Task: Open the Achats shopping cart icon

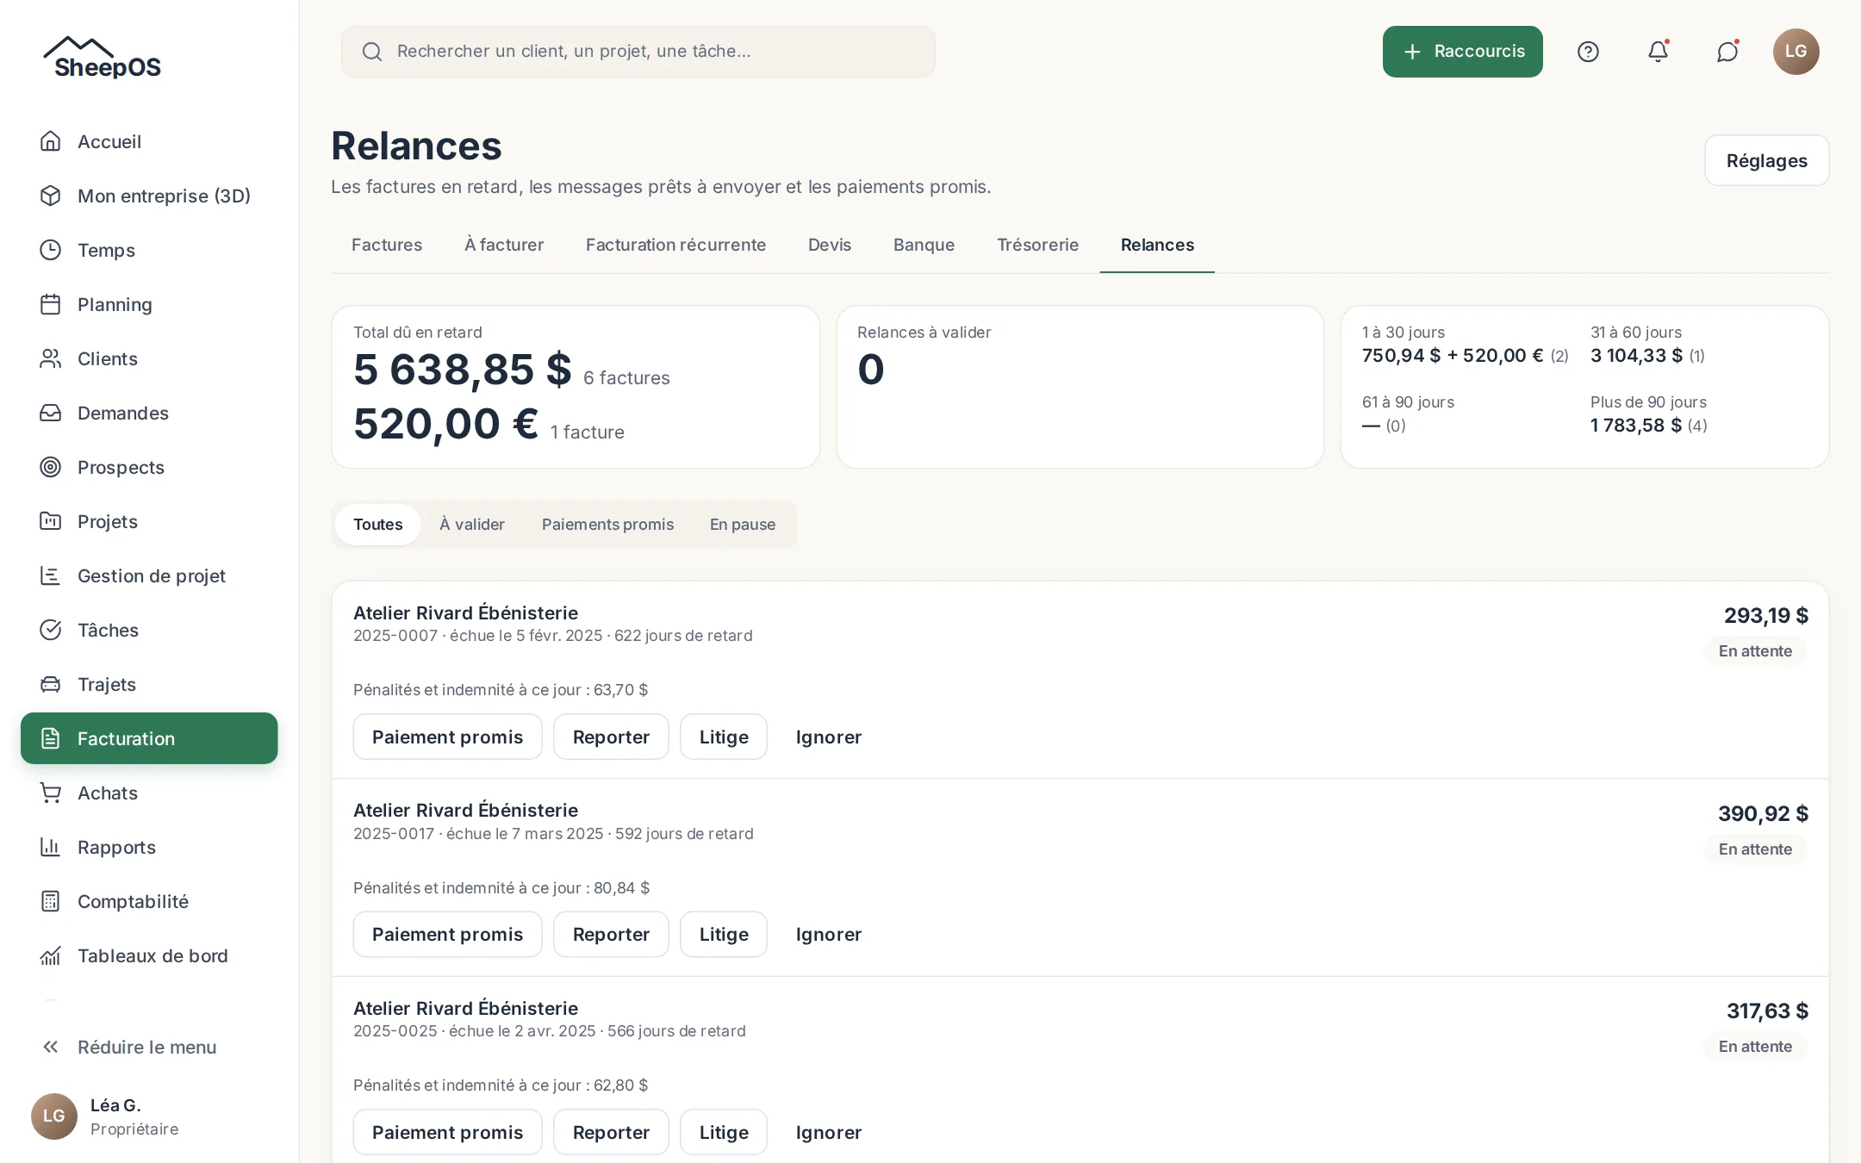Action: coord(51,793)
